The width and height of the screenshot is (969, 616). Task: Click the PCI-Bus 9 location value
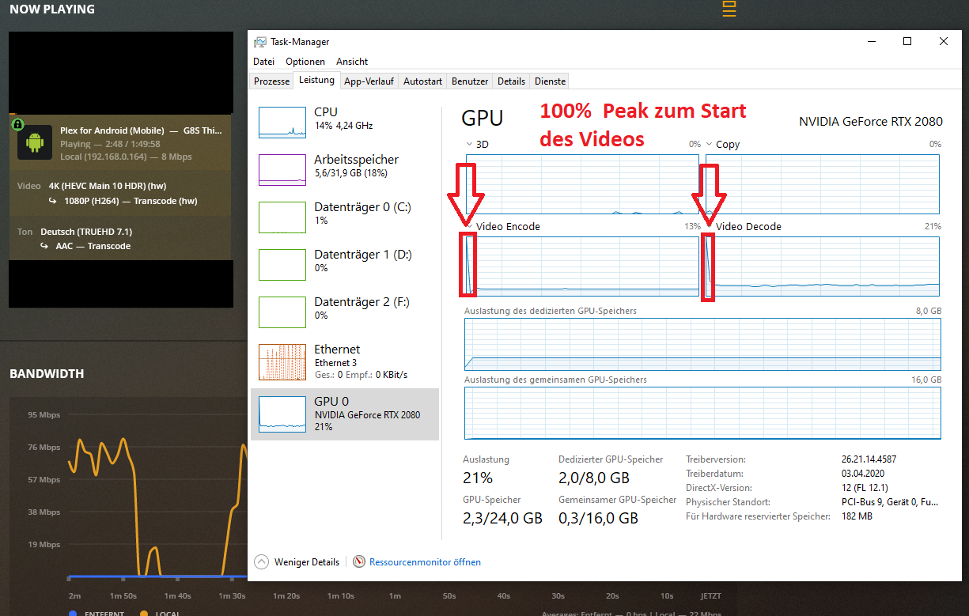890,502
